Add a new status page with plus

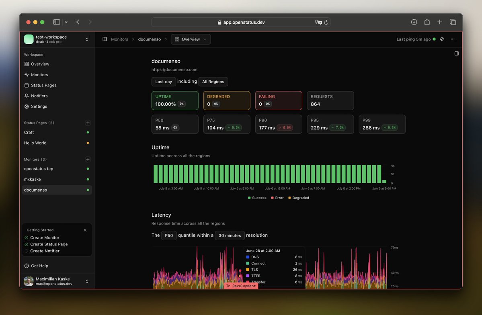pos(88,123)
